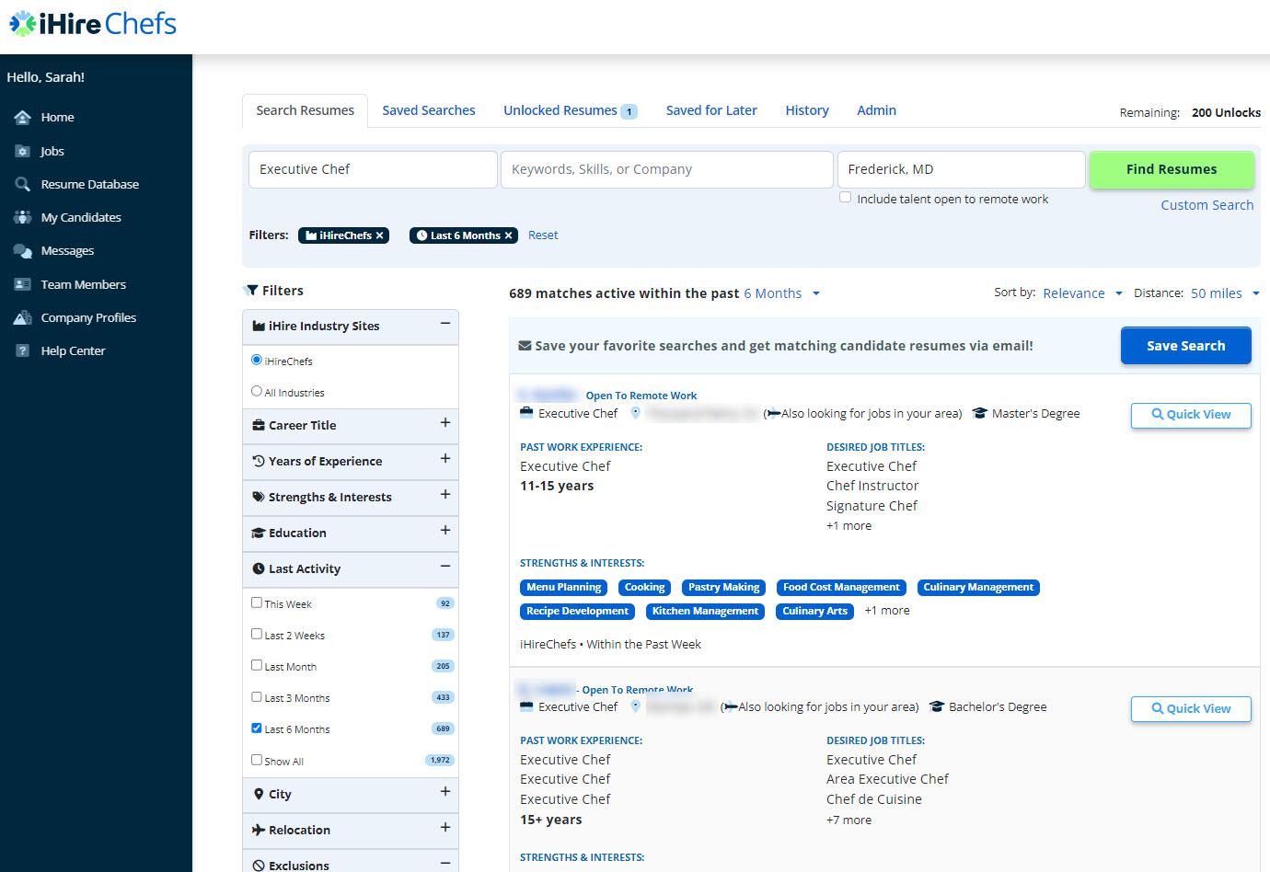The image size is (1270, 872).
Task: Check the This Week checkbox
Action: pos(257,602)
